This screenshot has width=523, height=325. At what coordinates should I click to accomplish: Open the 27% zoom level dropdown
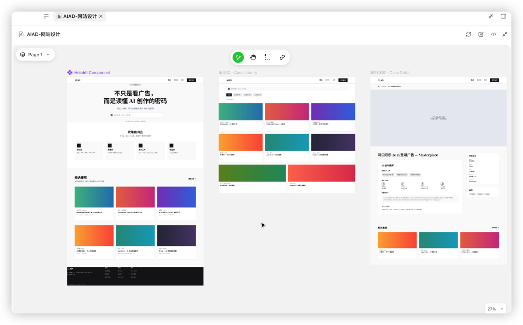click(495, 309)
